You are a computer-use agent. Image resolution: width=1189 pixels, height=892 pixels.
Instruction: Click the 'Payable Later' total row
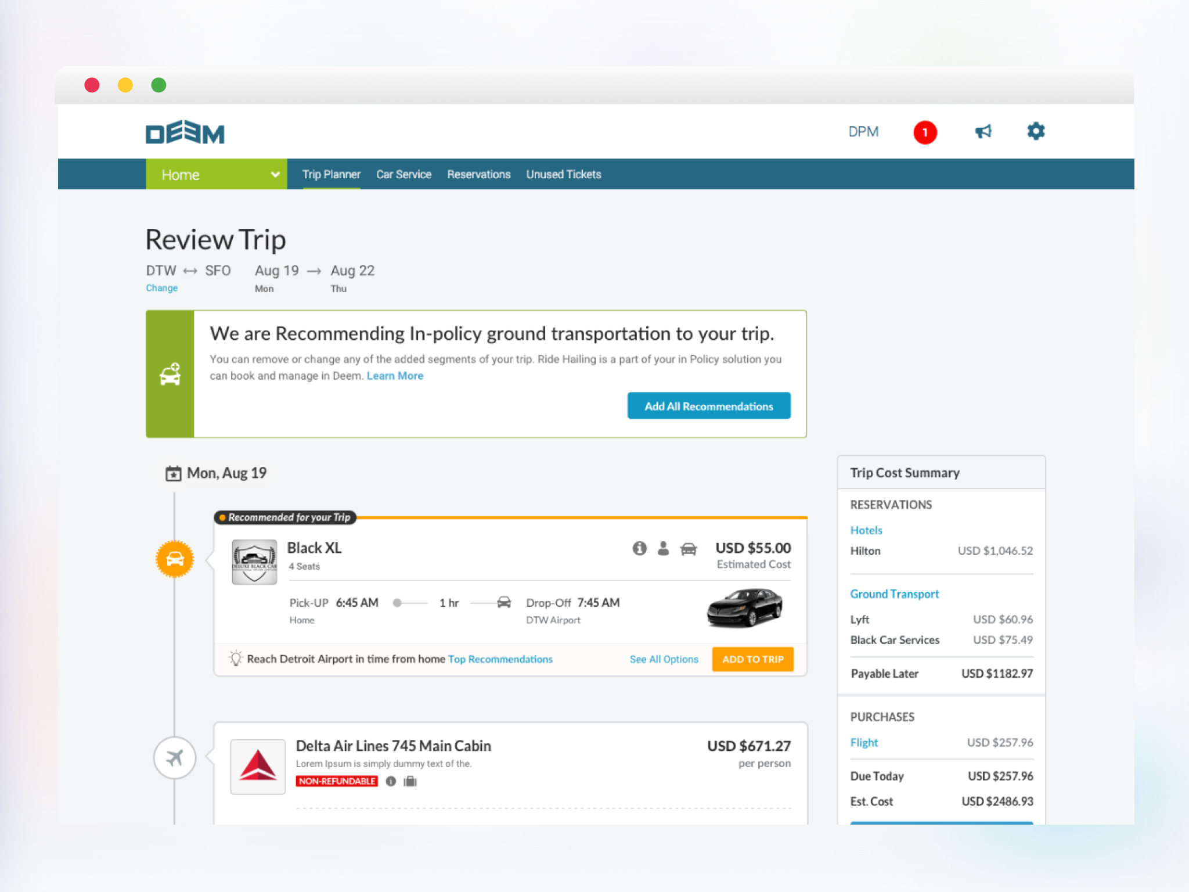pyautogui.click(x=942, y=674)
